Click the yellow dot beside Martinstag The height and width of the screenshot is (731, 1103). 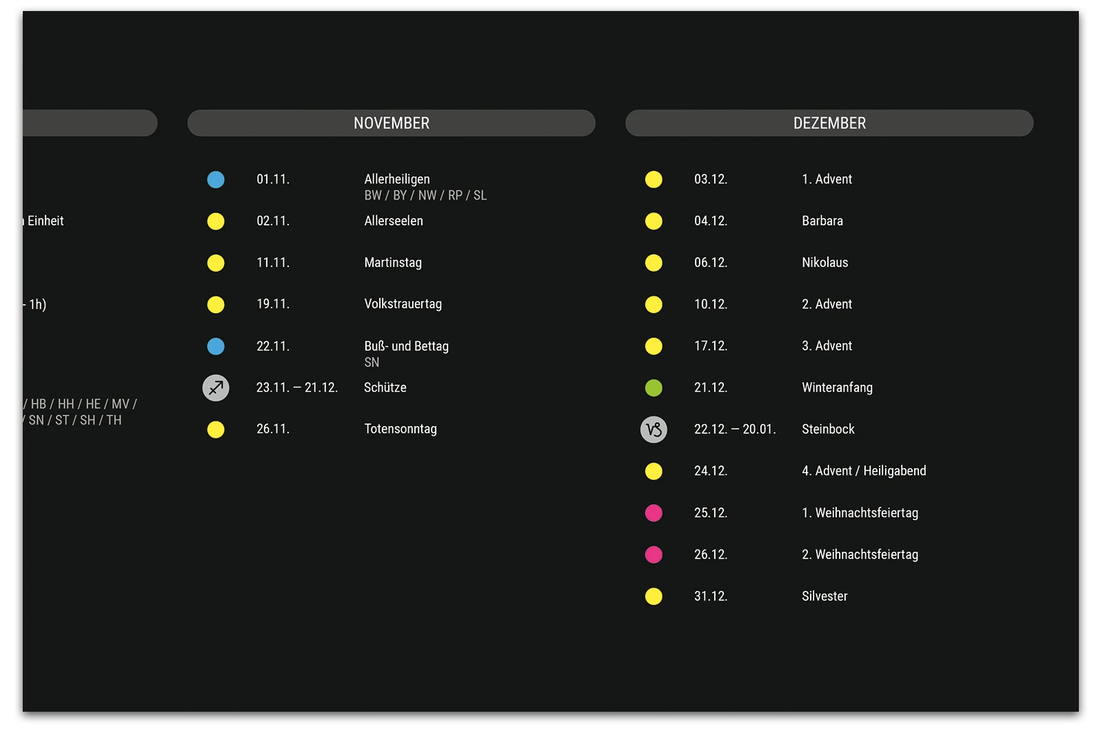[x=216, y=263]
